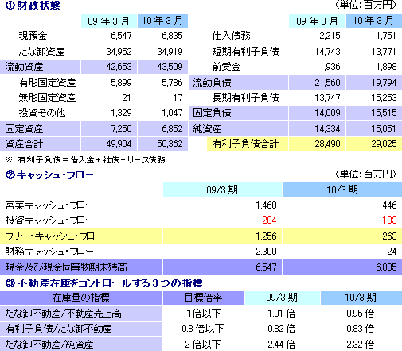Select the キャッシュ・フロー section heading
This screenshot has height=351, width=402.
[x=49, y=175]
